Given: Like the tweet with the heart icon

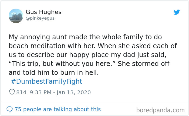Looking at the screenshot, I should [12, 92].
